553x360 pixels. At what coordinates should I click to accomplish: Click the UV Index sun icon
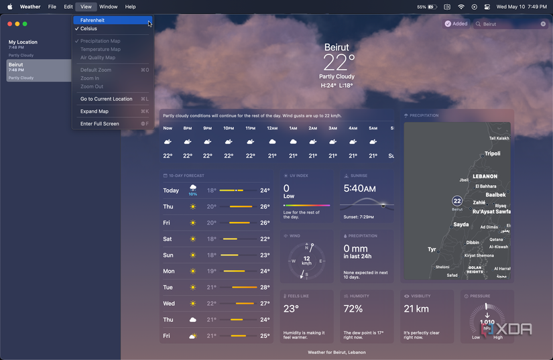click(286, 176)
